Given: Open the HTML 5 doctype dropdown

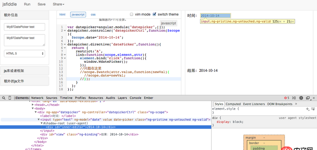Looking at the screenshot, I should click(x=25, y=54).
